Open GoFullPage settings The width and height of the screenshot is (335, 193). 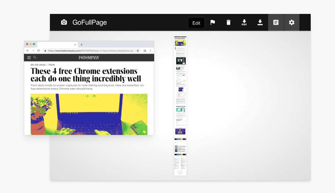(292, 22)
